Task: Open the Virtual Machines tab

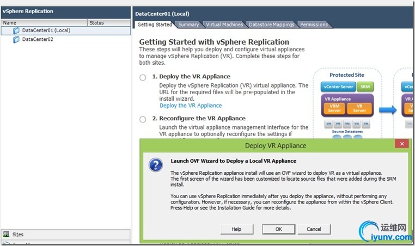Action: pos(224,24)
